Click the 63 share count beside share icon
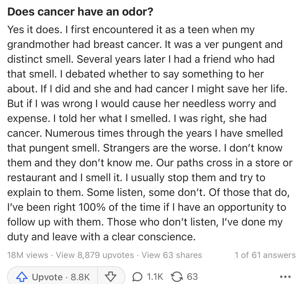Image resolution: width=303 pixels, height=284 pixels. pyautogui.click(x=192, y=277)
